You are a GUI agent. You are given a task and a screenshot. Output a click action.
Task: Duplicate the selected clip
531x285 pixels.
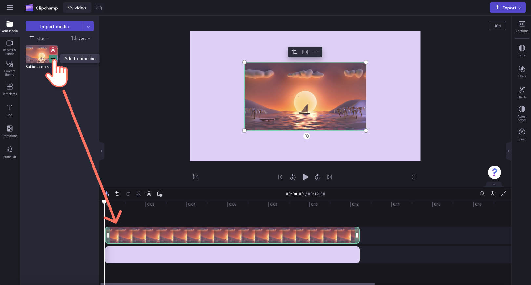[x=160, y=194]
